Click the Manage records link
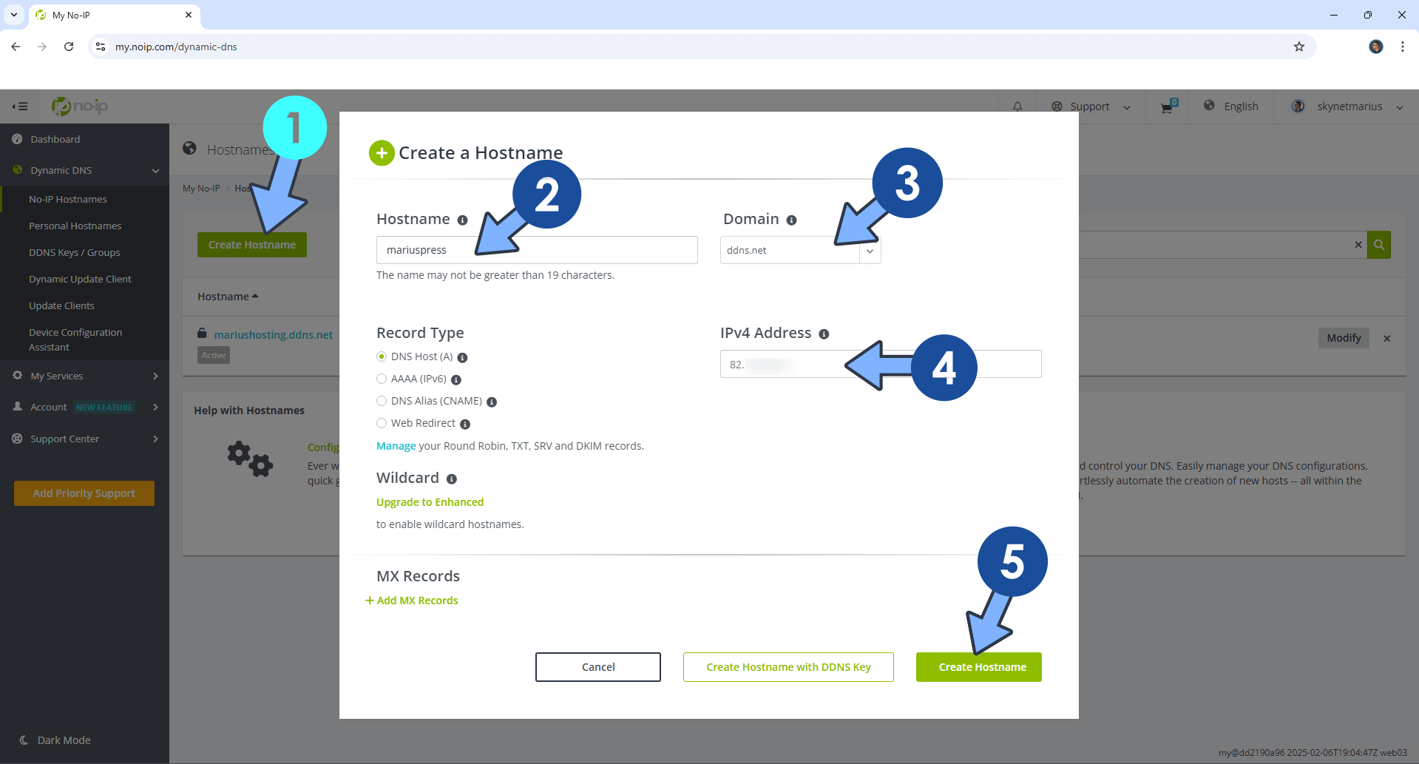This screenshot has height=764, width=1419. point(396,446)
